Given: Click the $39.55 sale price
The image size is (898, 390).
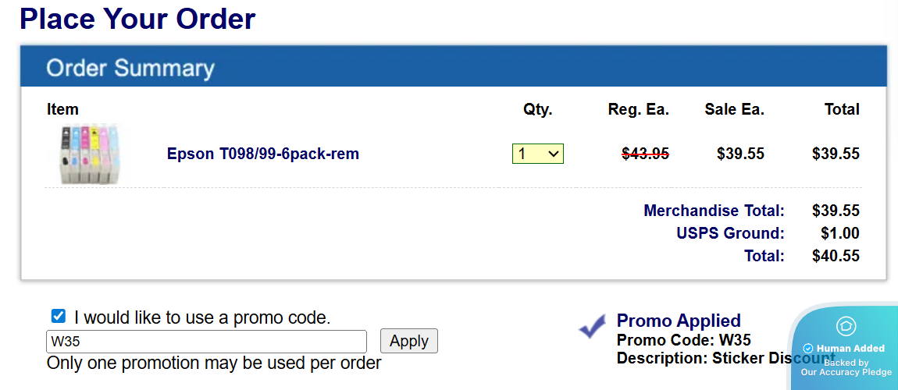Looking at the screenshot, I should [740, 154].
